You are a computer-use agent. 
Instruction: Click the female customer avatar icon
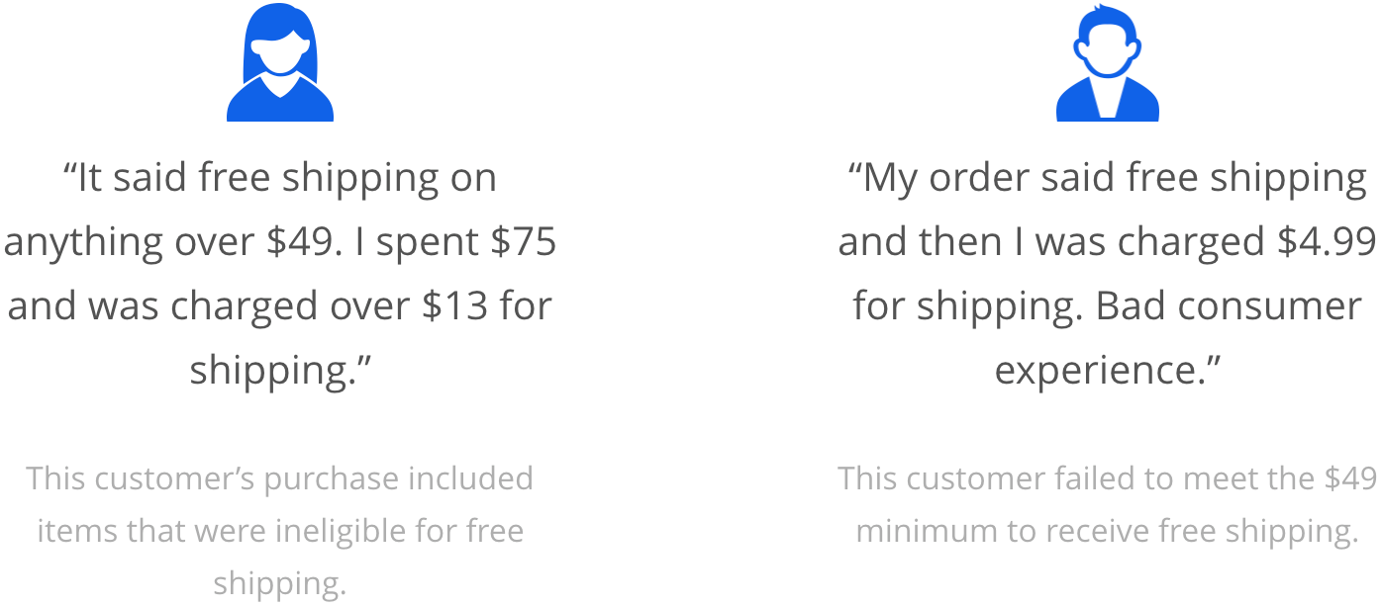coord(280,61)
